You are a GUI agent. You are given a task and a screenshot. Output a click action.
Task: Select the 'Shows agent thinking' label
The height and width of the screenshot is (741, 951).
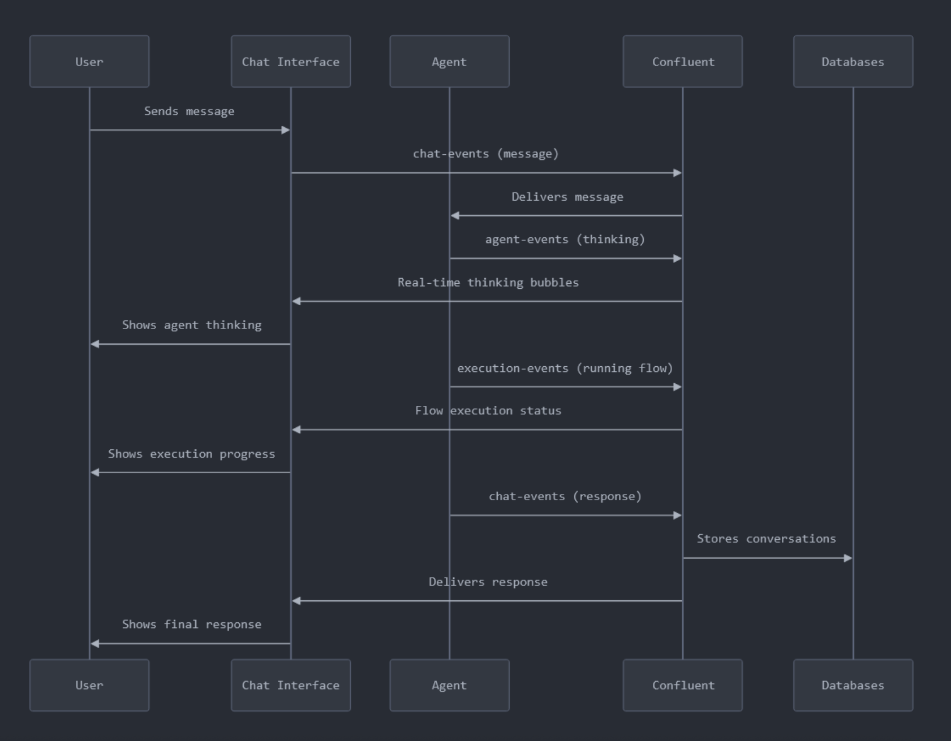(192, 325)
